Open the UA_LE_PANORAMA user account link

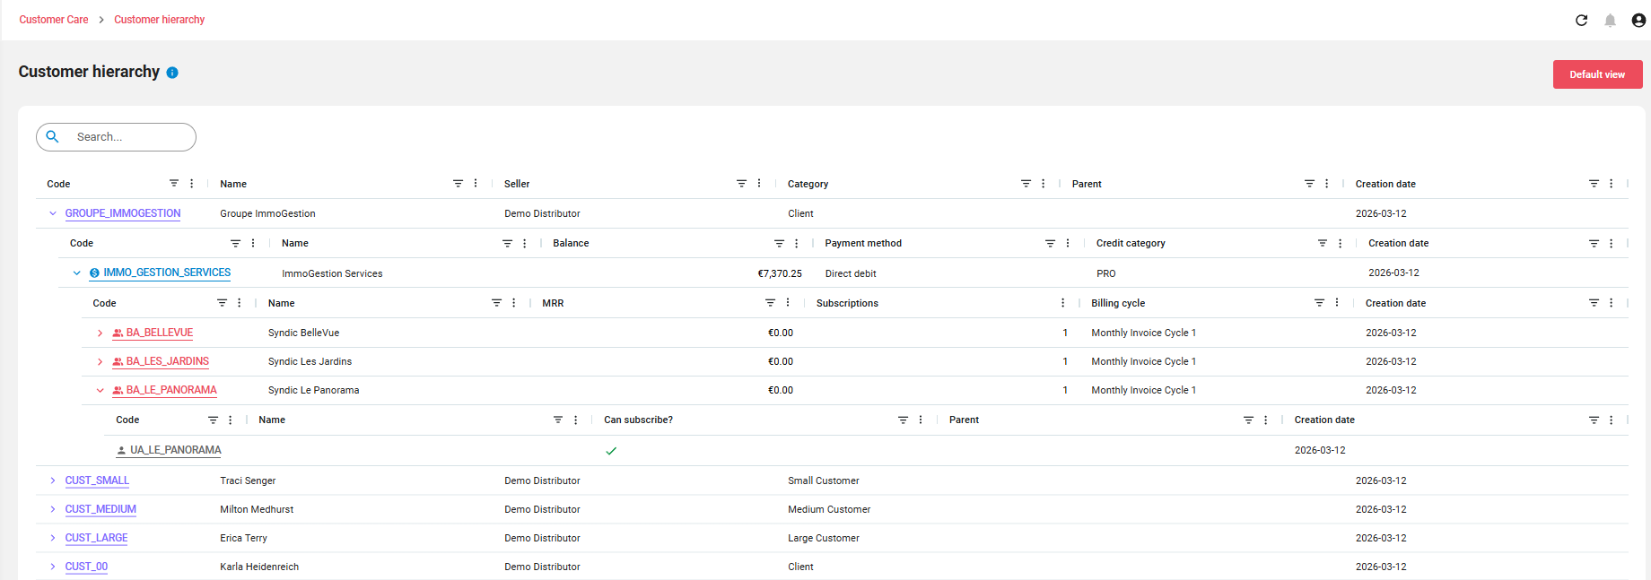[175, 450]
